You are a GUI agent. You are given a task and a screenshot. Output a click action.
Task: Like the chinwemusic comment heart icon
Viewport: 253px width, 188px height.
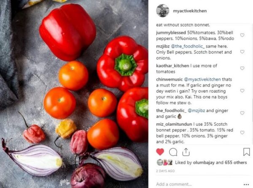coord(242,90)
